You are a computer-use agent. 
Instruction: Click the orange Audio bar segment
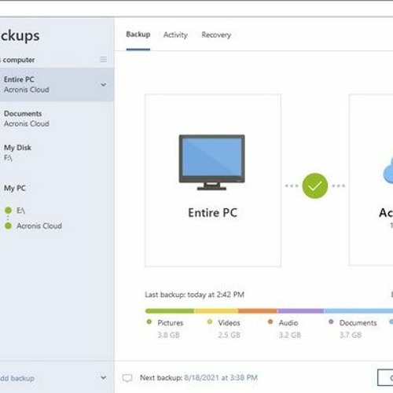pyautogui.click(x=258, y=311)
